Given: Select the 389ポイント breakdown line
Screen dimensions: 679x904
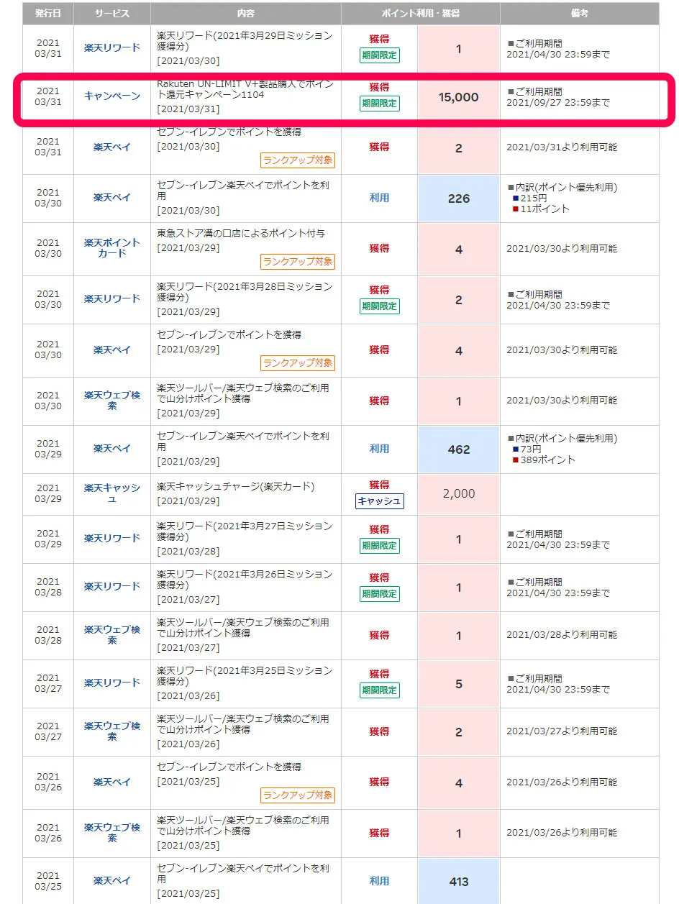Looking at the screenshot, I should coord(543,460).
